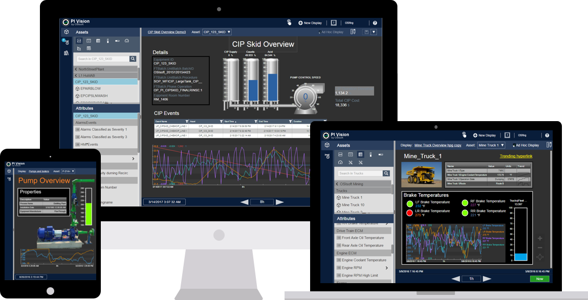Image resolution: width=588 pixels, height=300 pixels.
Task: Open the Assets cube icon on tablet sidebar
Action: click(9, 171)
